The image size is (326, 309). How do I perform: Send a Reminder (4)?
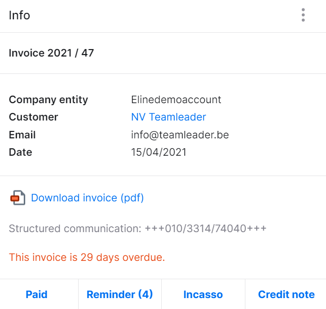pyautogui.click(x=120, y=295)
